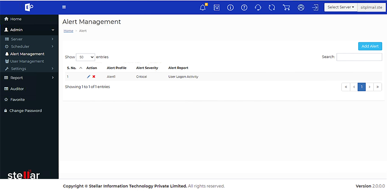Expand the Report menu in the sidebar
This screenshot has height=191, width=387.
[x=29, y=78]
